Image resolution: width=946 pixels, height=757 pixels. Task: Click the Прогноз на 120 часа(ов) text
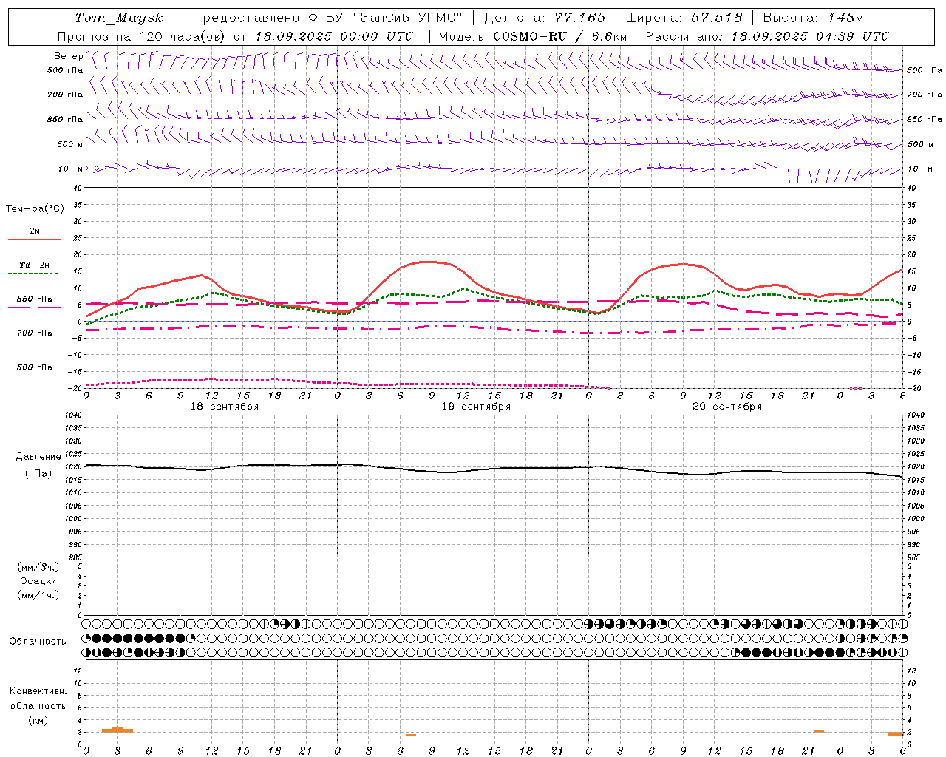pos(143,36)
